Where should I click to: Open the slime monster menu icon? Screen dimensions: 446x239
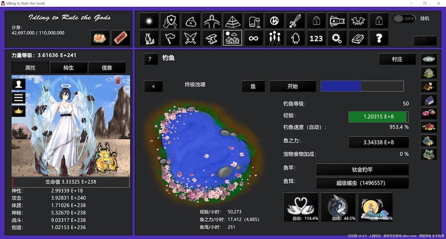click(190, 21)
